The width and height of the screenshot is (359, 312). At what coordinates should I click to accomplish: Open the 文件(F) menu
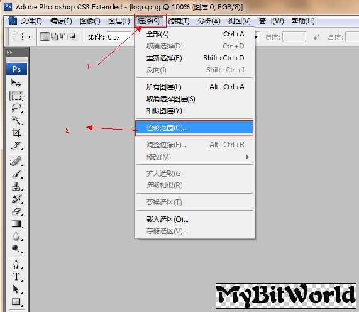click(x=31, y=21)
